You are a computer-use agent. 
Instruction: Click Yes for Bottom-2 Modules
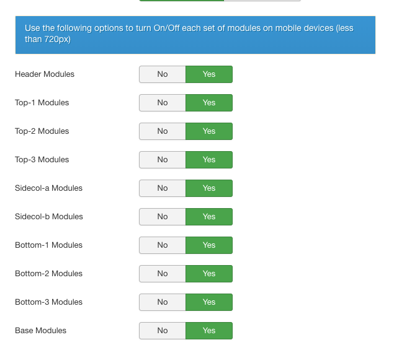coord(209,274)
